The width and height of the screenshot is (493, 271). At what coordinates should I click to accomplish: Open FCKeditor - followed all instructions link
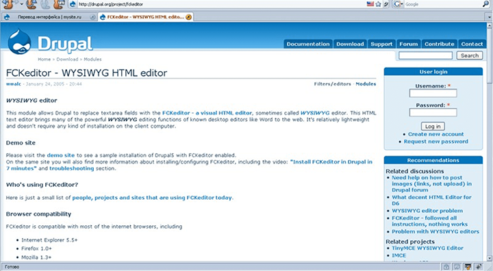pyautogui.click(x=429, y=221)
